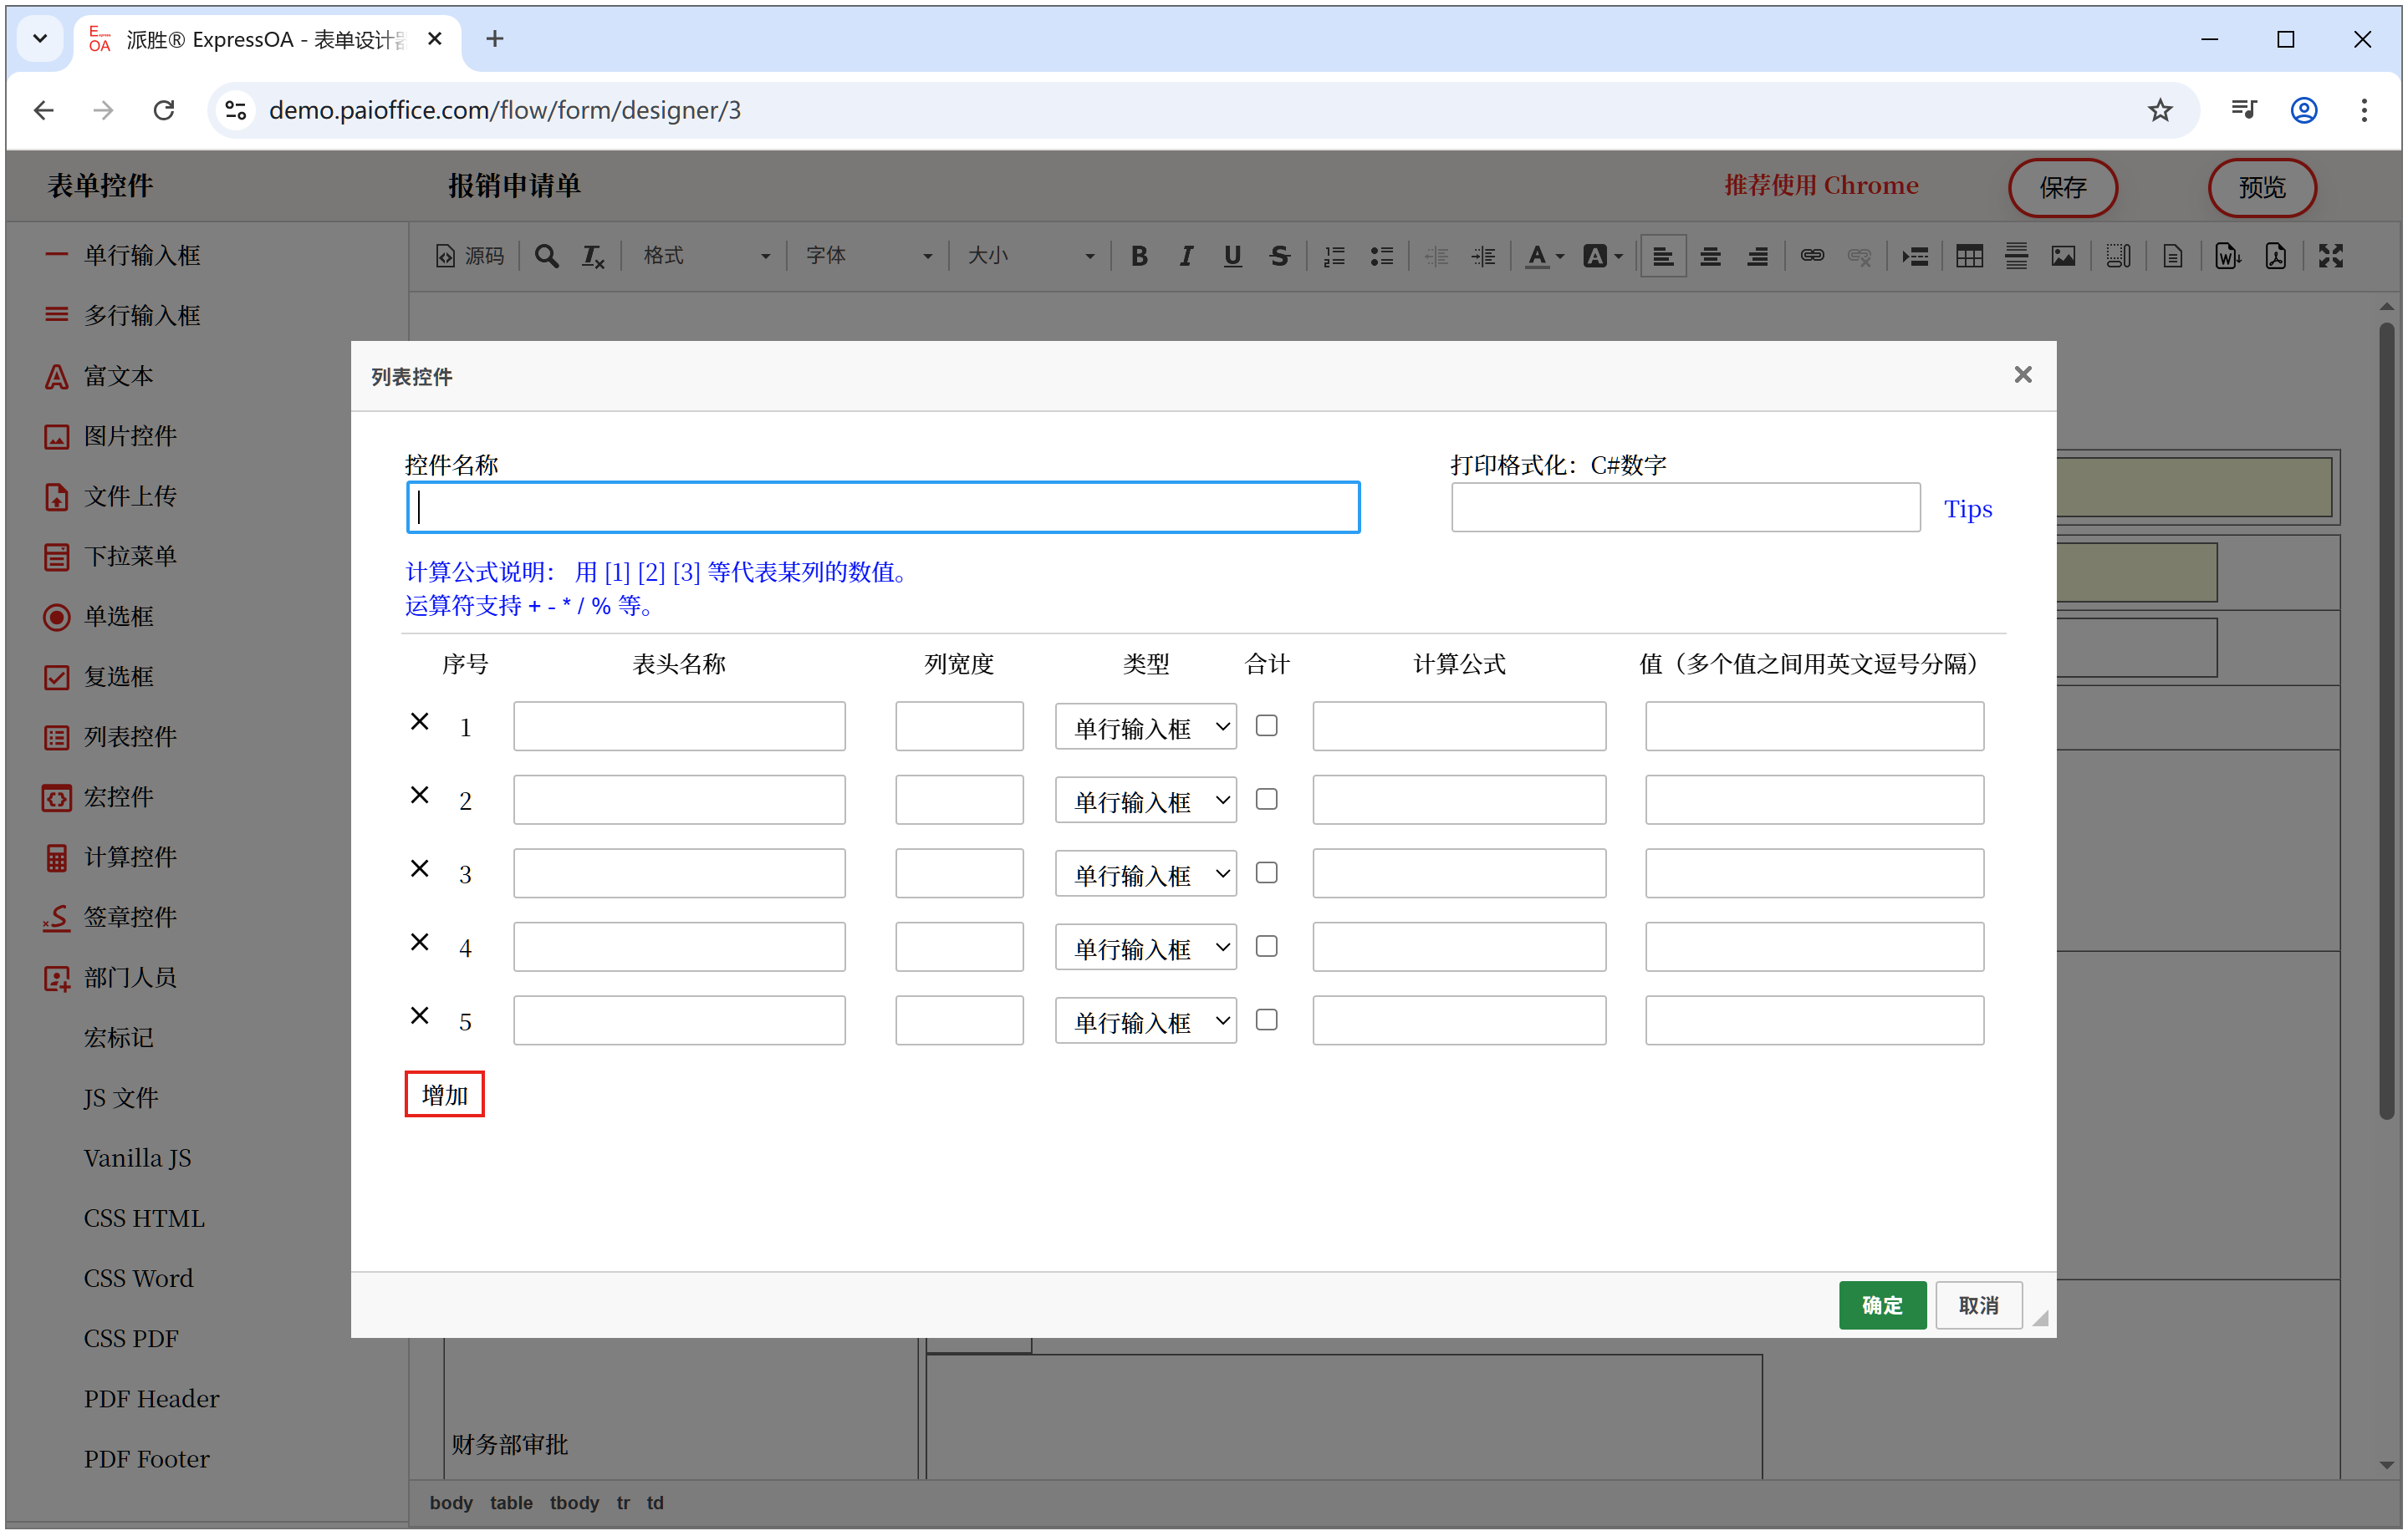
Task: Check the 合计 checkbox in row 1
Action: (1266, 725)
